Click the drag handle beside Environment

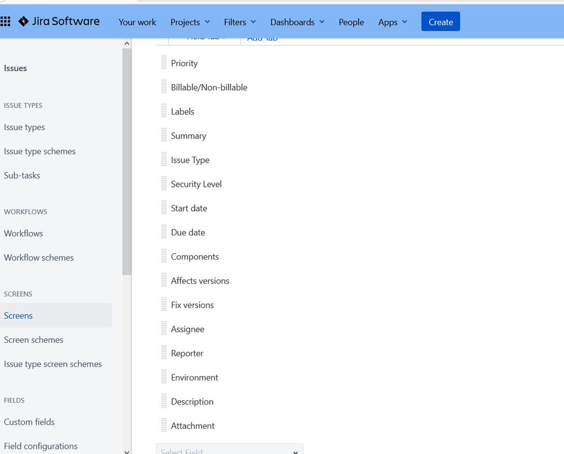(164, 377)
